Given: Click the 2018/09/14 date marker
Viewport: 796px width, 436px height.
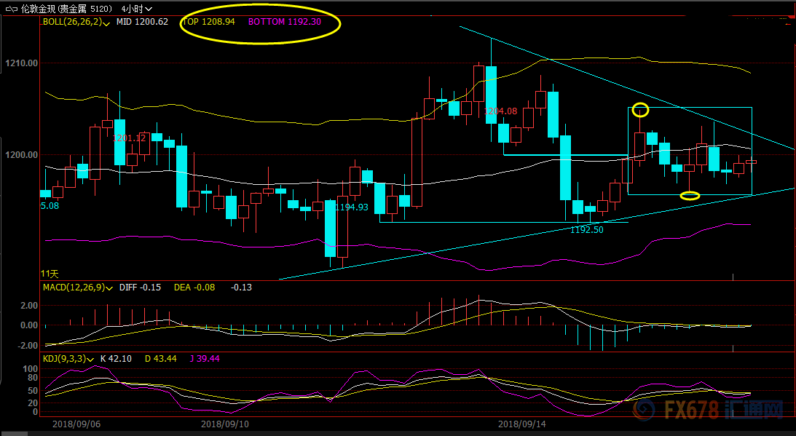Looking at the screenshot, I should coord(522,423).
